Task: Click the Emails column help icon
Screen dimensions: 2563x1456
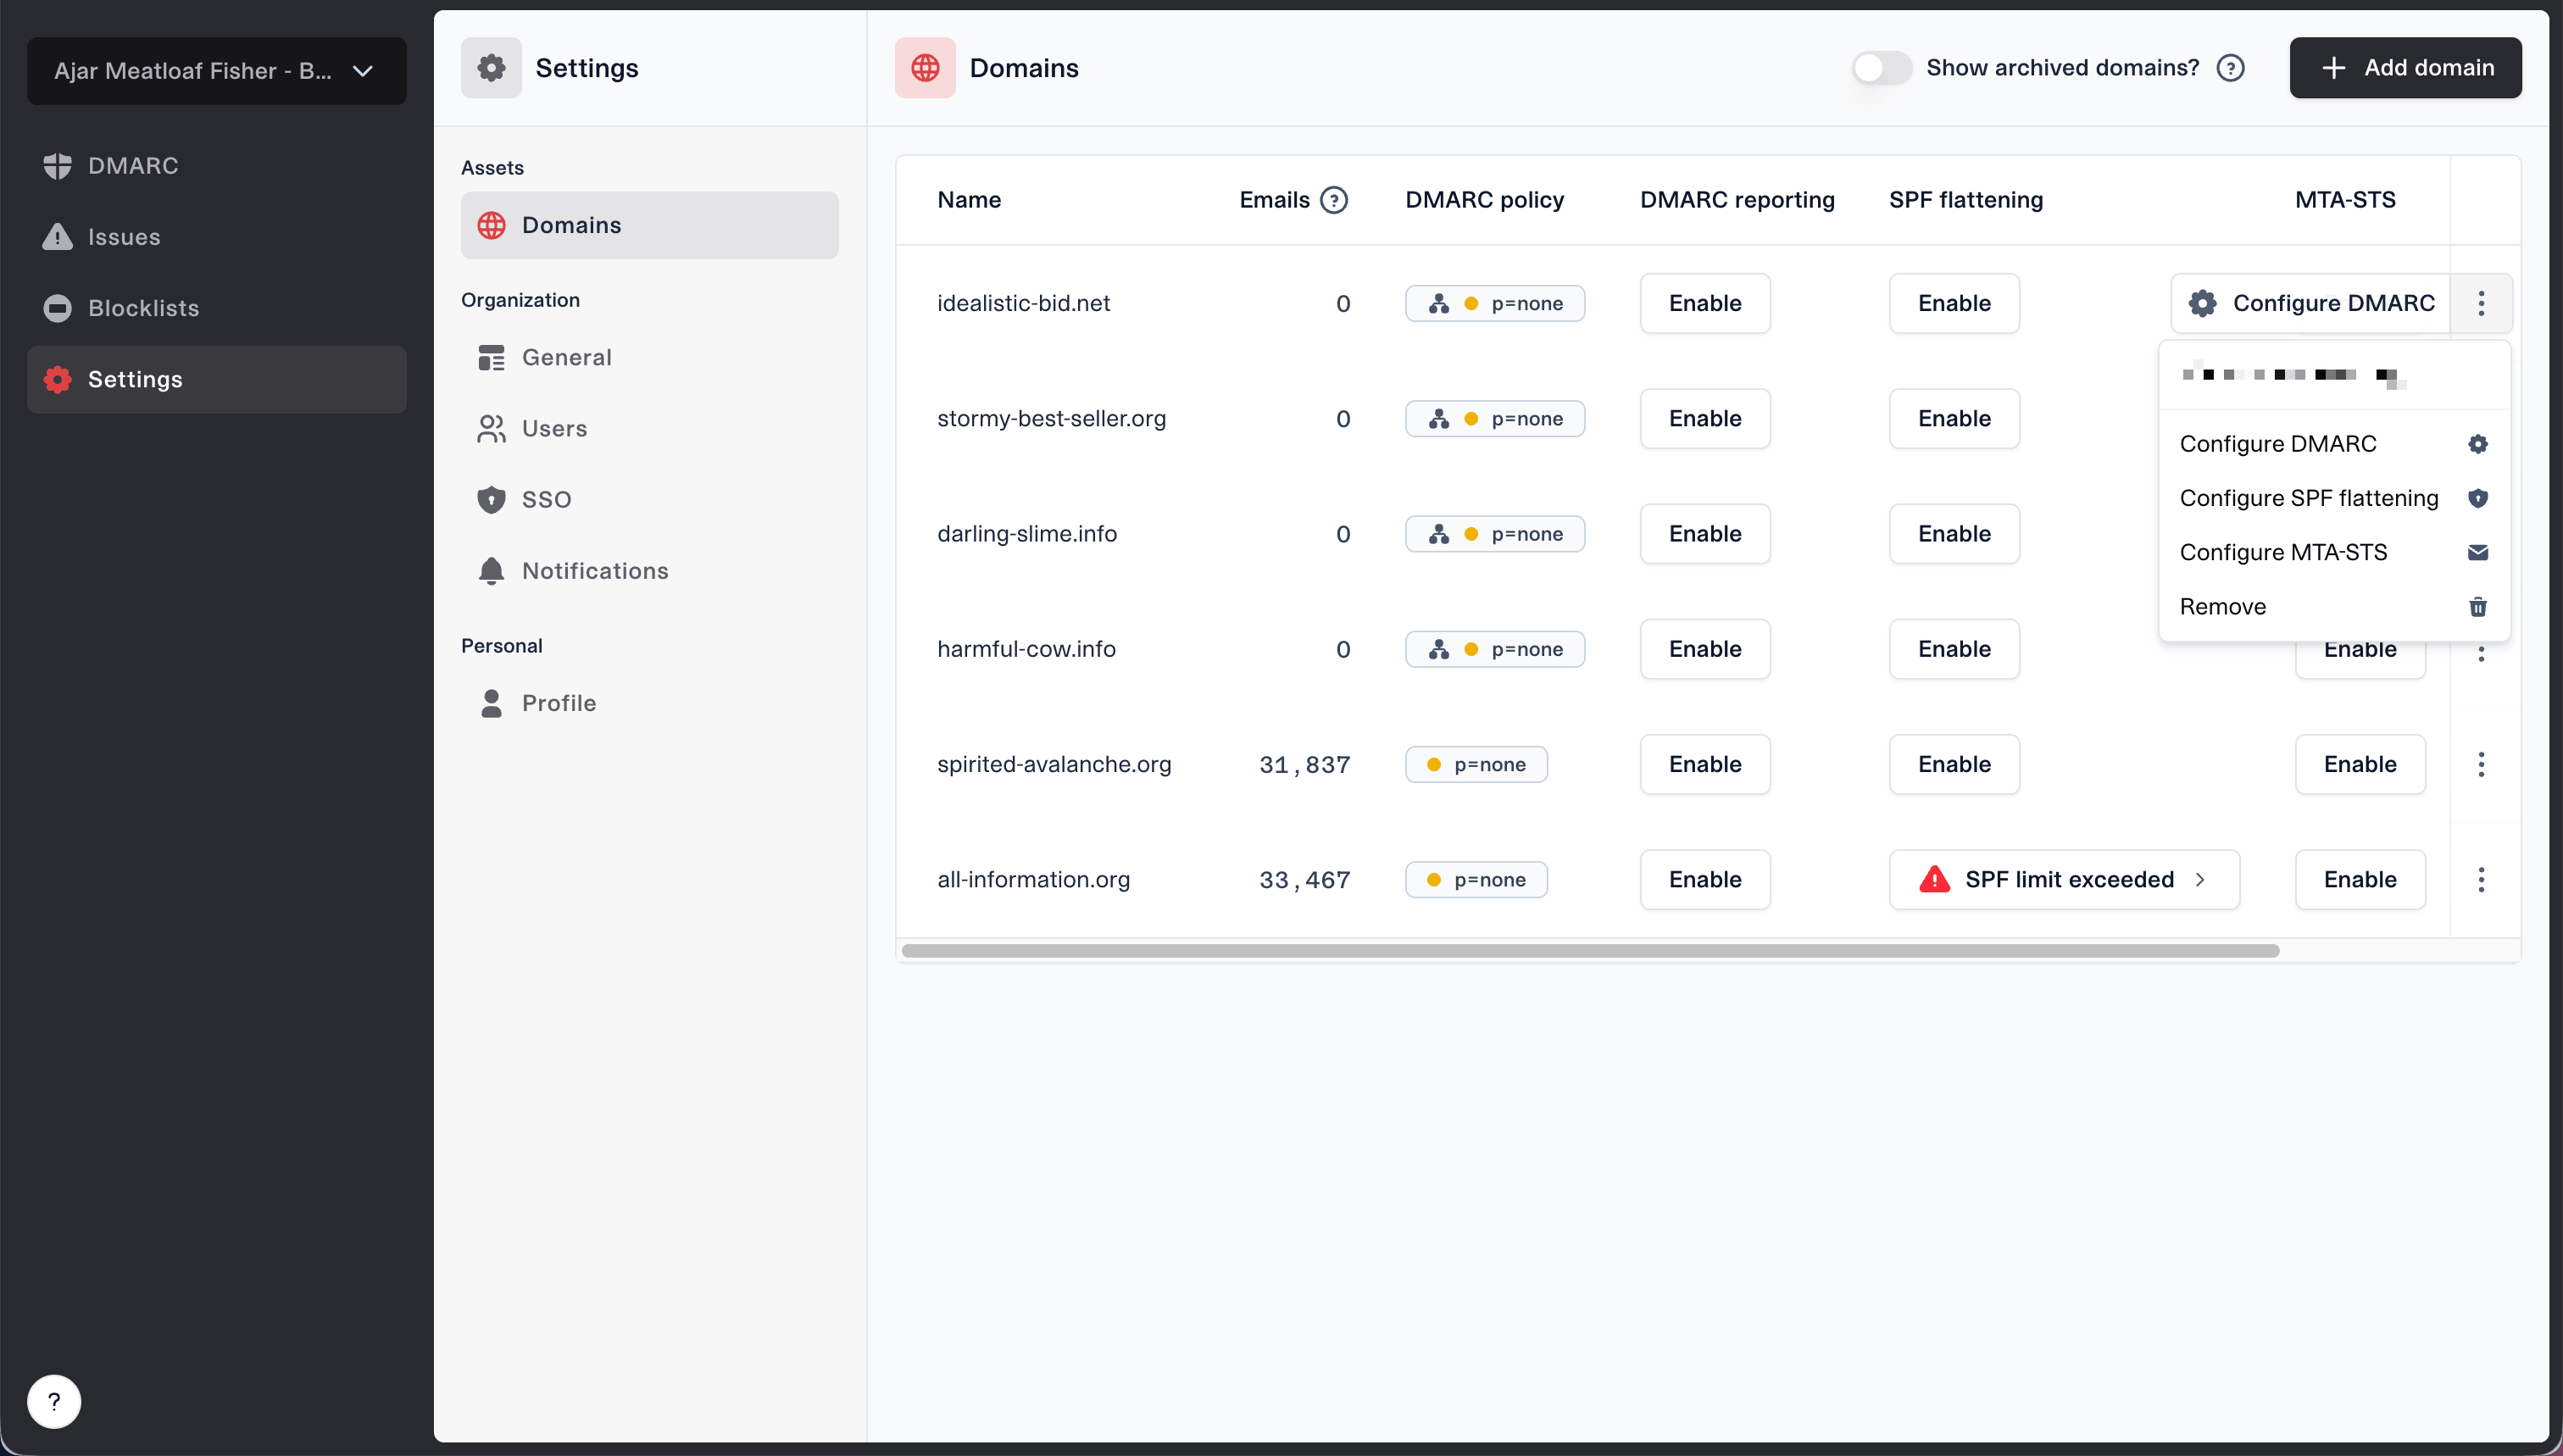Action: pyautogui.click(x=1333, y=200)
